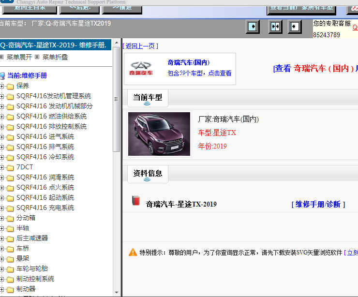The image size is (358, 297).
Task: Open 奇瑞汽车(国内) brand link
Action: (189, 62)
